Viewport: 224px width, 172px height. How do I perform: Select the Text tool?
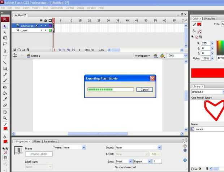(x=5, y=57)
